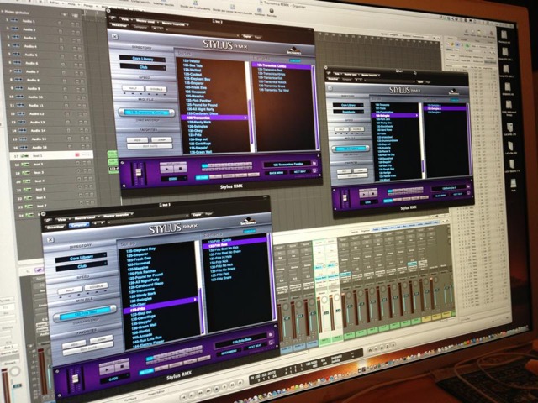The height and width of the screenshot is (403, 538).
Task: Open browser folder icon in Fritz window
Action: tap(271, 334)
